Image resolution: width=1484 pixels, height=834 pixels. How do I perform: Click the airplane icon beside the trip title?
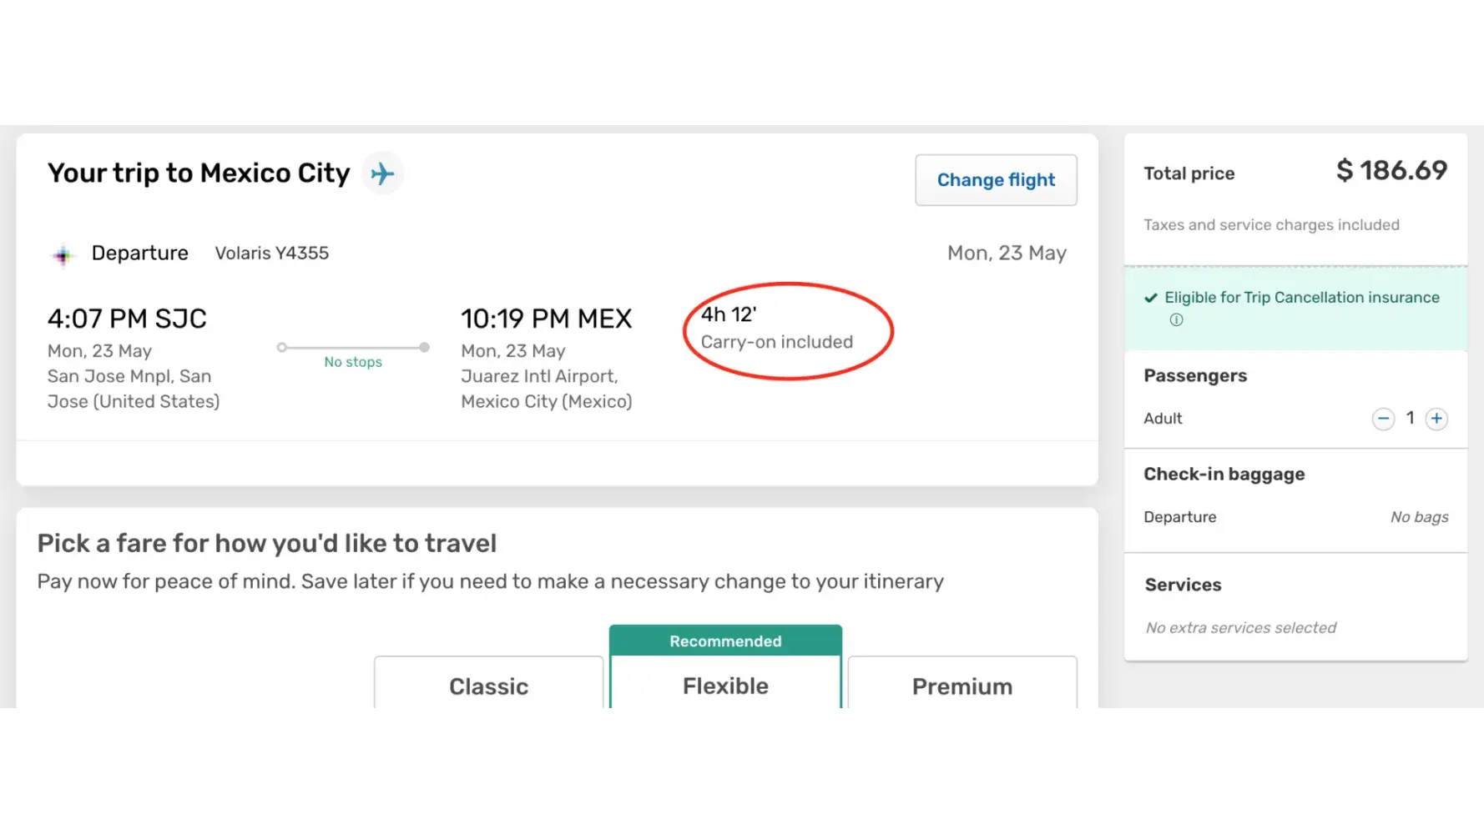382,173
